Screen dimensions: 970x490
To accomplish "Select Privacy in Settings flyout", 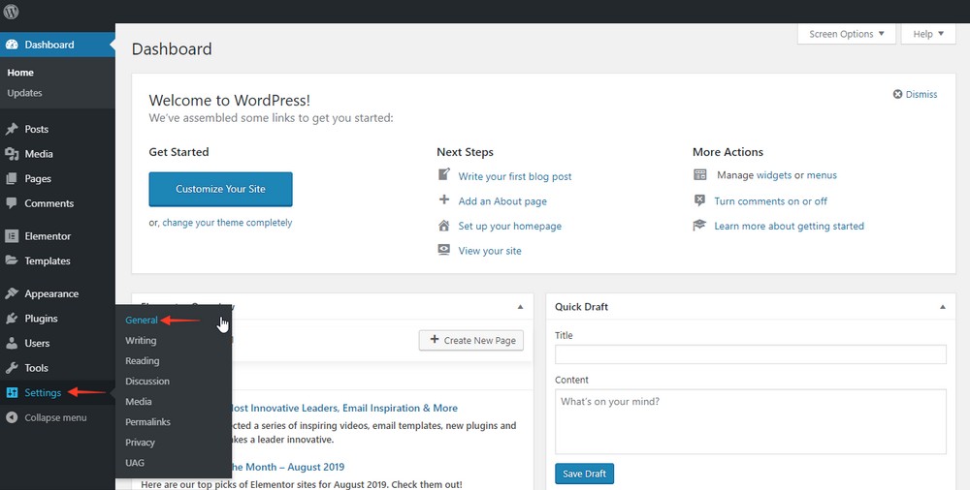I will pyautogui.click(x=140, y=443).
